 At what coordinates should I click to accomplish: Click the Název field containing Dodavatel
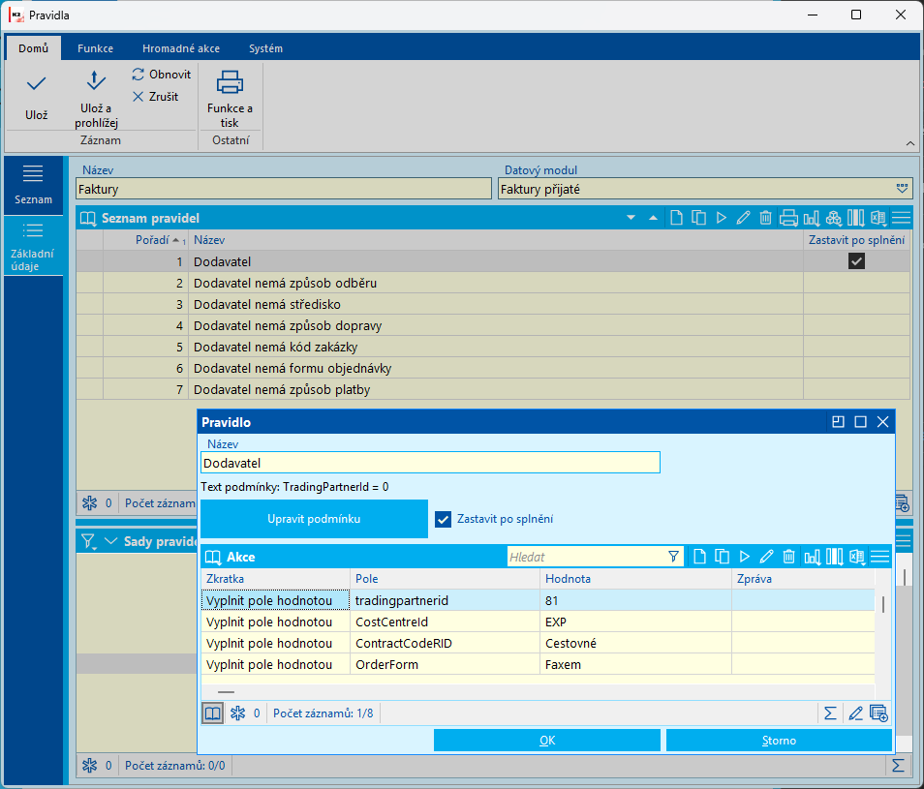430,463
